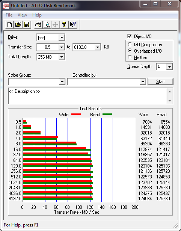Viewport: 181px width, 231px height.
Task: Open the Queue Depth dropdown
Action: point(169,67)
